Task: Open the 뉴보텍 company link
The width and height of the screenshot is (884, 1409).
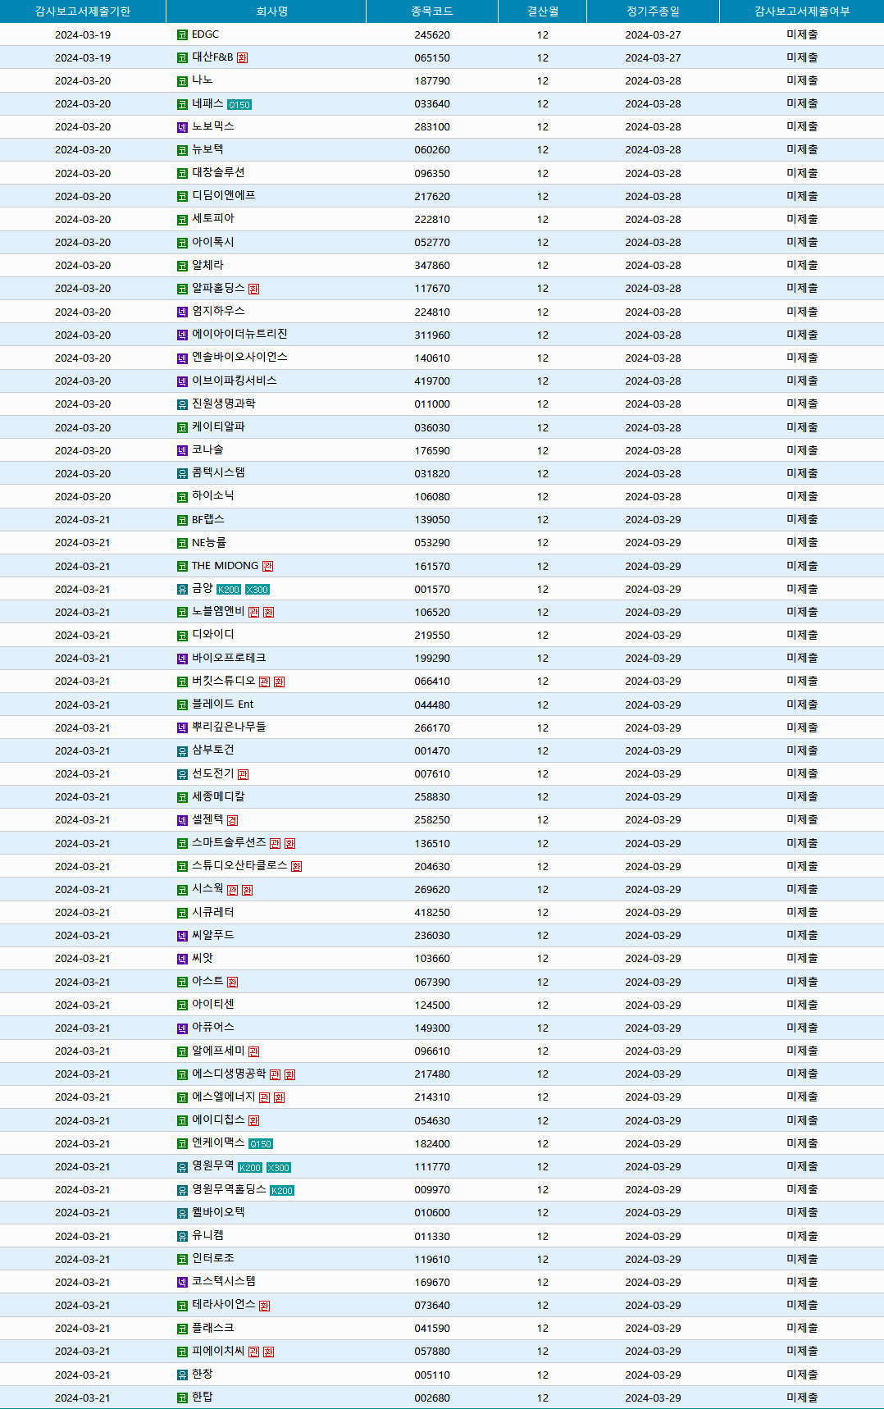Action: 207,149
